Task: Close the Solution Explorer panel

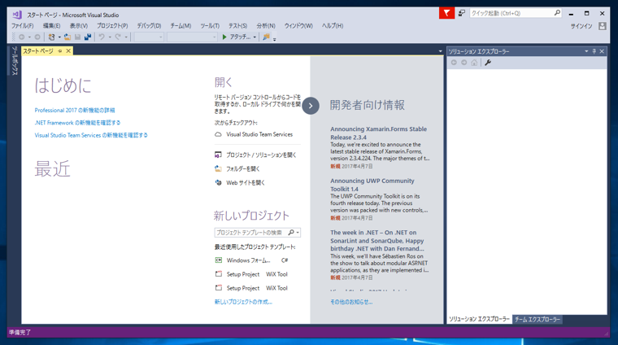Action: pyautogui.click(x=602, y=51)
